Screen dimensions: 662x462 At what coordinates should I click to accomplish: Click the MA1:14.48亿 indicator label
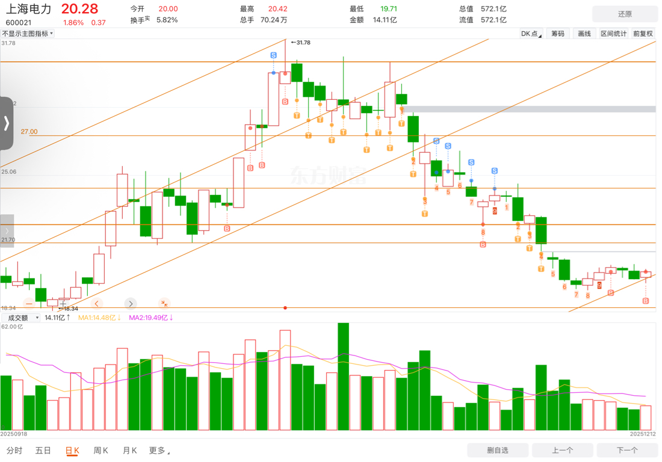(x=100, y=318)
